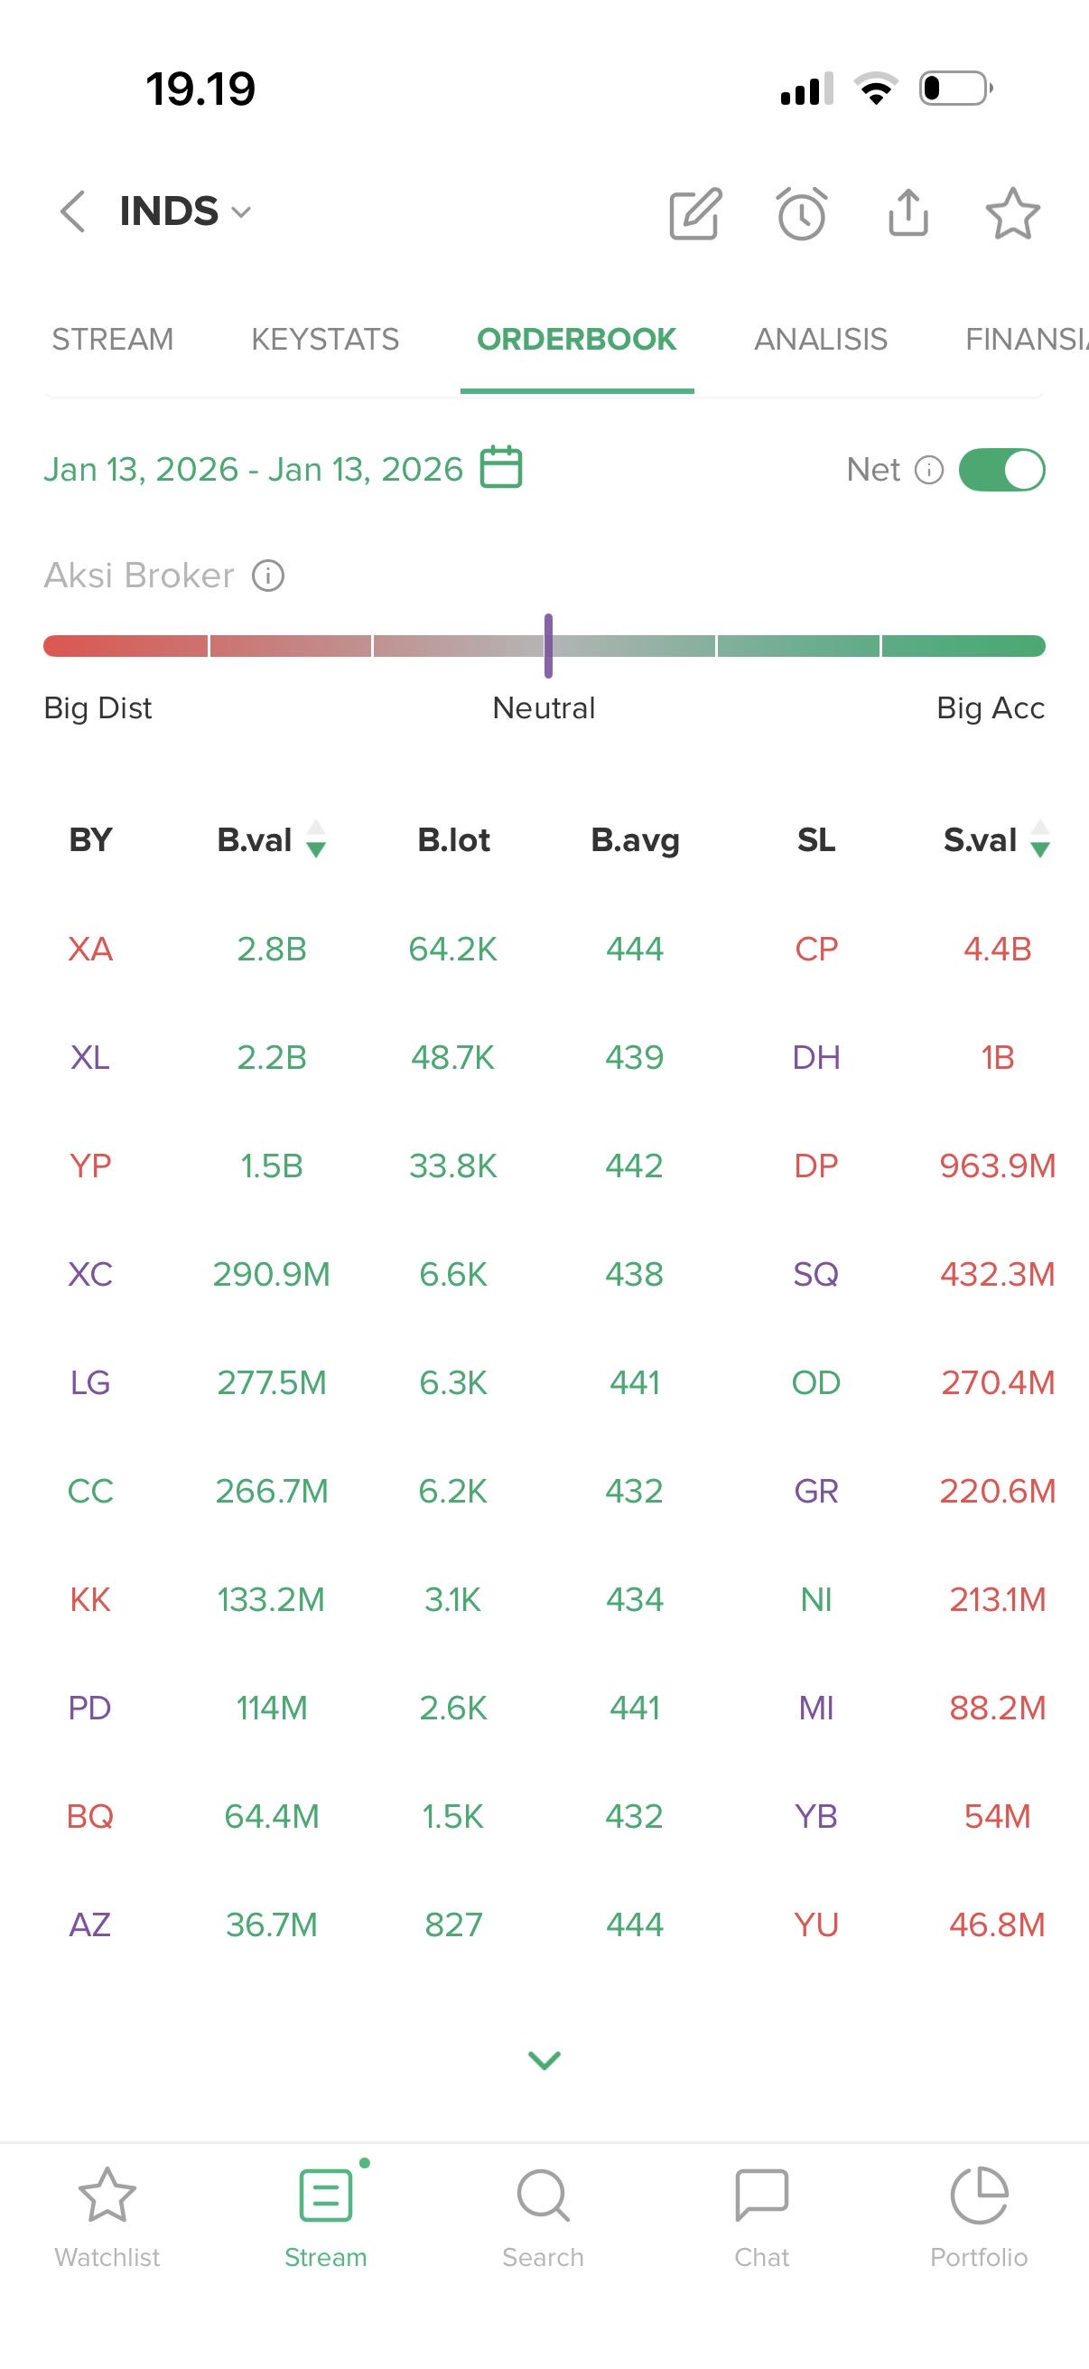Add INDS to favorites with star icon

tap(1012, 213)
